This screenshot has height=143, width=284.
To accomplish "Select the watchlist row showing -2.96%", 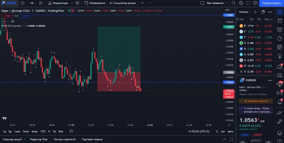I will click(x=256, y=49).
